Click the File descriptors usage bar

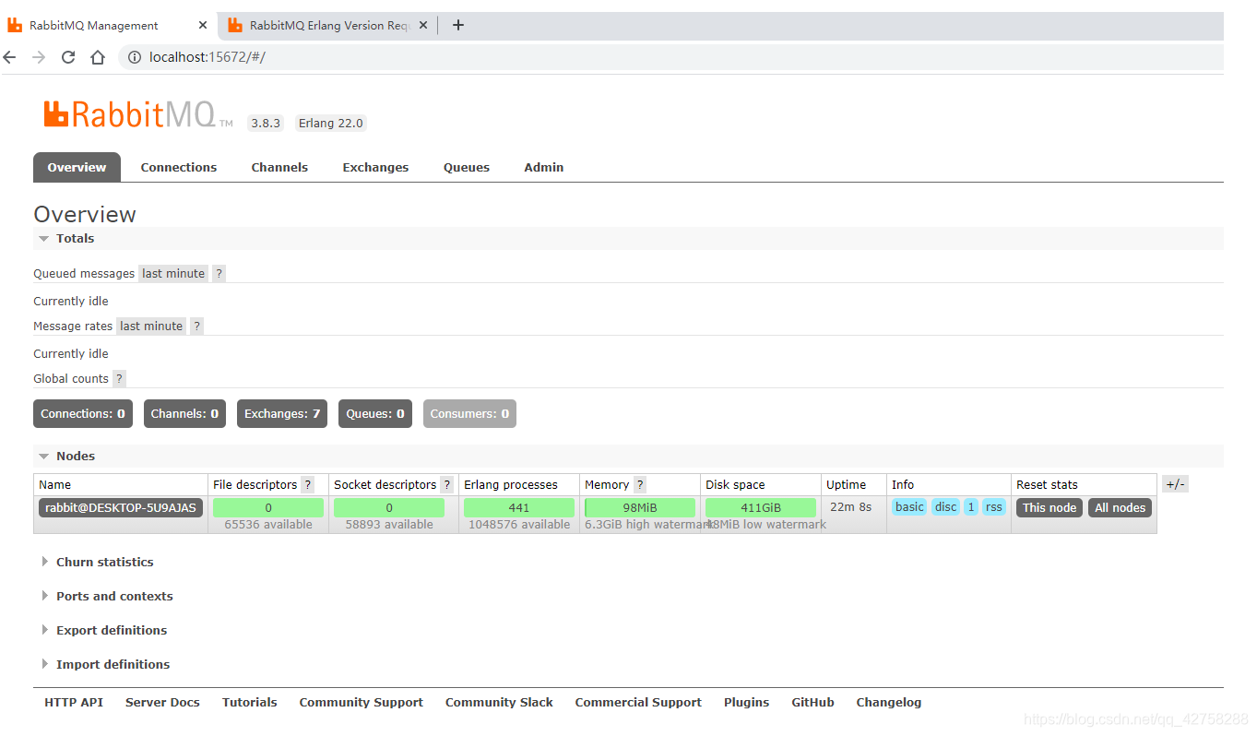tap(268, 507)
